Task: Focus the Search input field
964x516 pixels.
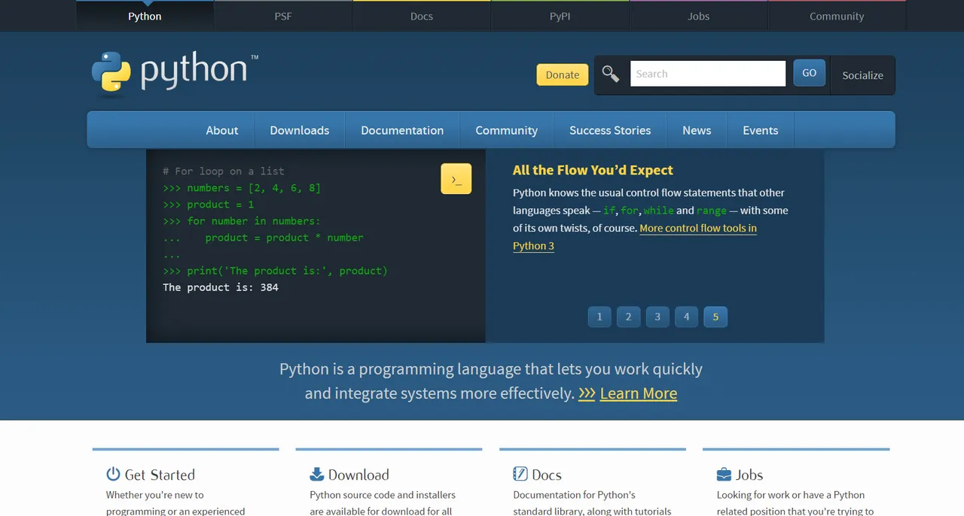Action: click(x=708, y=74)
